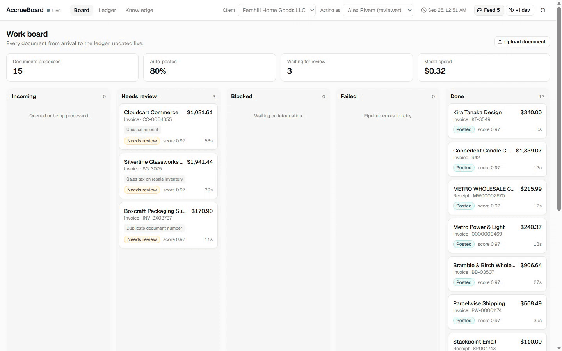Open the Cloudcart Commerce invoice card
Image resolution: width=562 pixels, height=351 pixels.
tap(168, 126)
